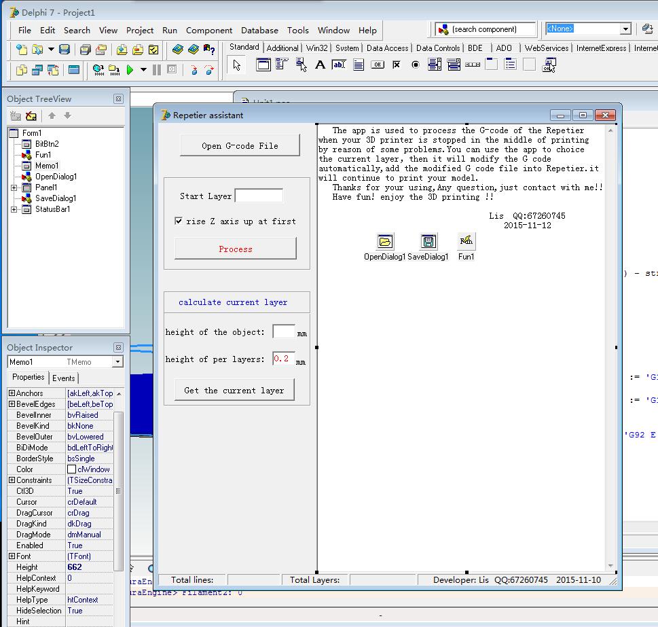Toggle 'rise Z axis up at first' checkbox
The height and width of the screenshot is (627, 658).
[179, 221]
